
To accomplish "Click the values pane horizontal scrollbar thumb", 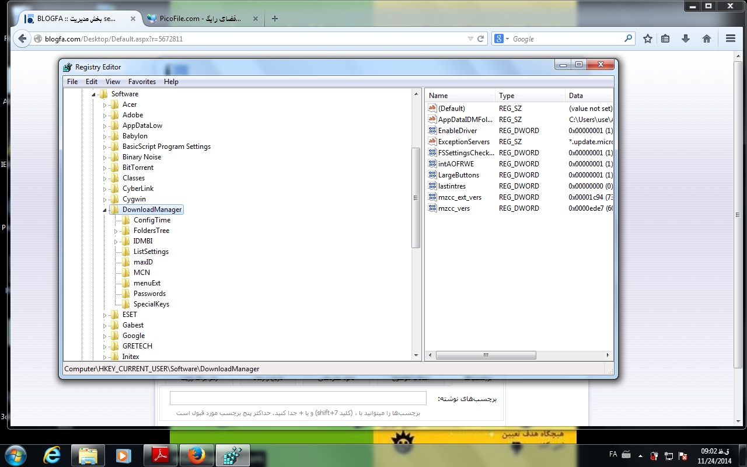I will pyautogui.click(x=486, y=355).
